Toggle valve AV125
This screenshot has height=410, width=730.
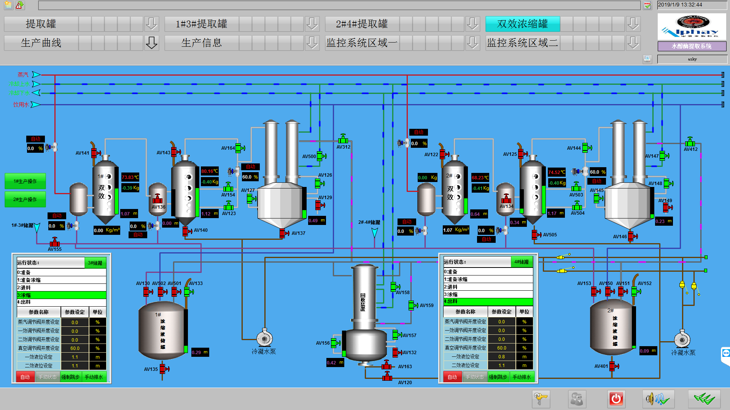[522, 154]
